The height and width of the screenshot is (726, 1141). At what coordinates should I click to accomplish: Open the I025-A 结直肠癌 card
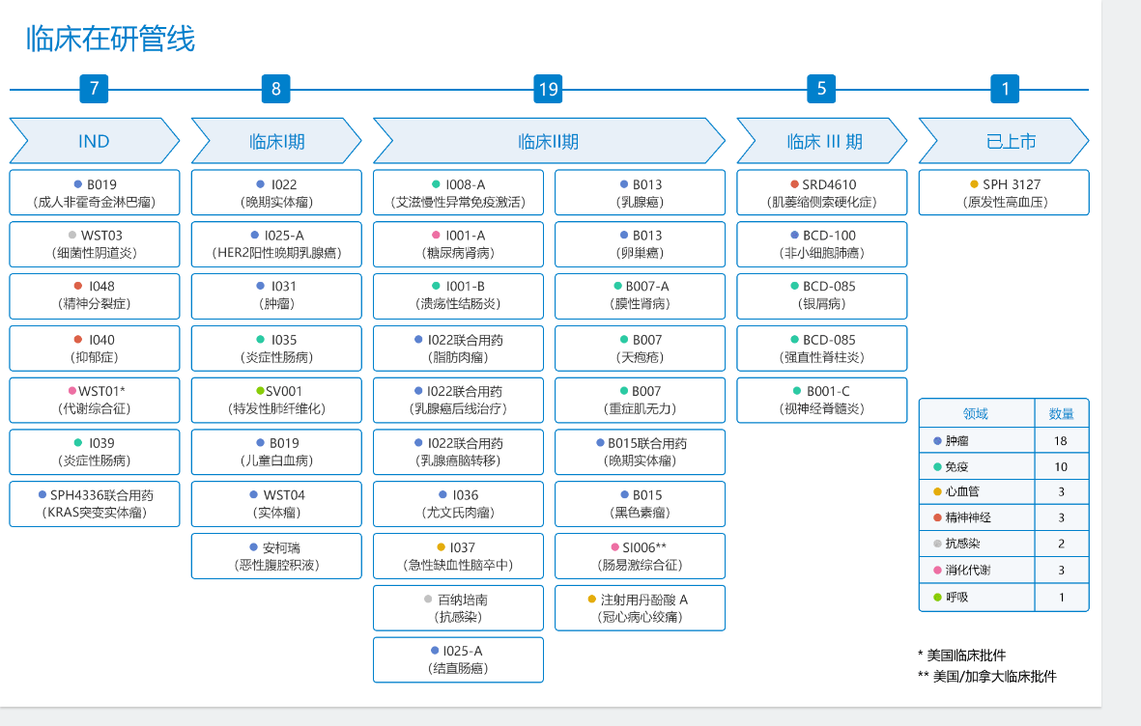459,659
